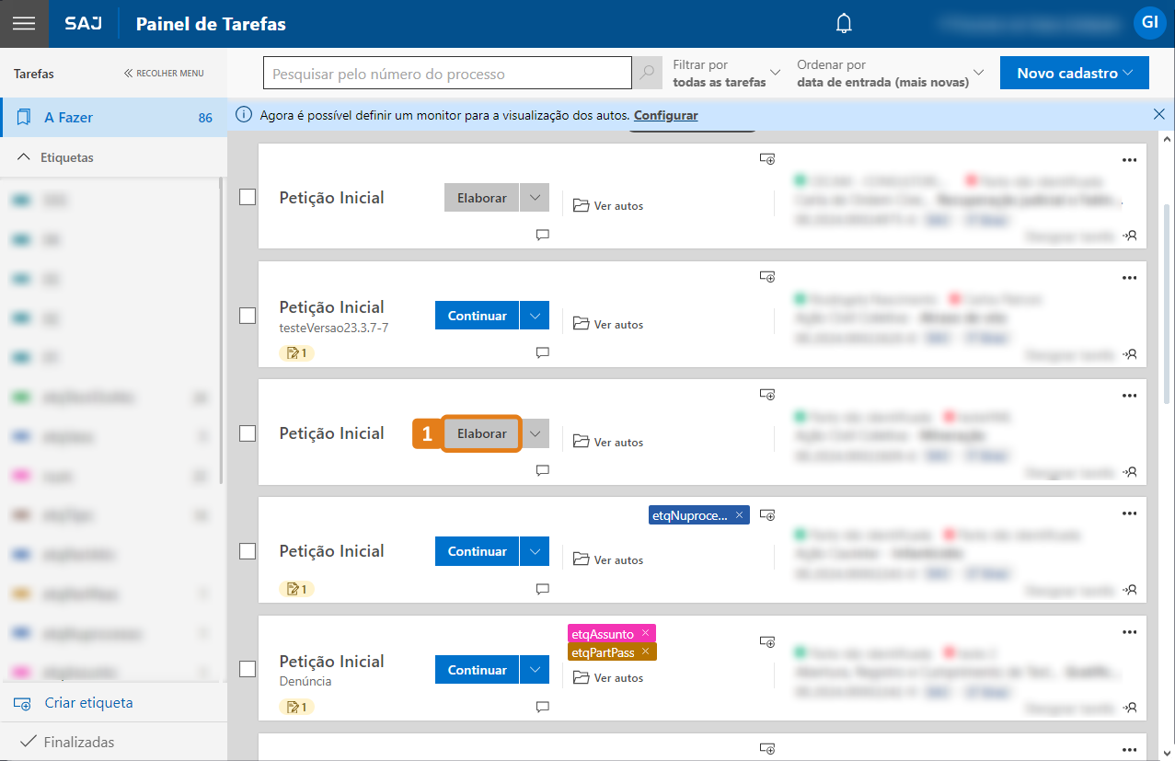Open the Finalizadas task list

tap(78, 742)
